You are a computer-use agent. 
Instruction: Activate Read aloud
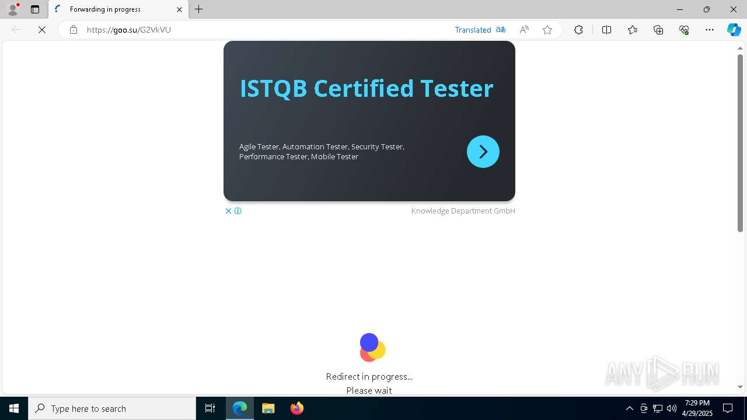pos(524,30)
